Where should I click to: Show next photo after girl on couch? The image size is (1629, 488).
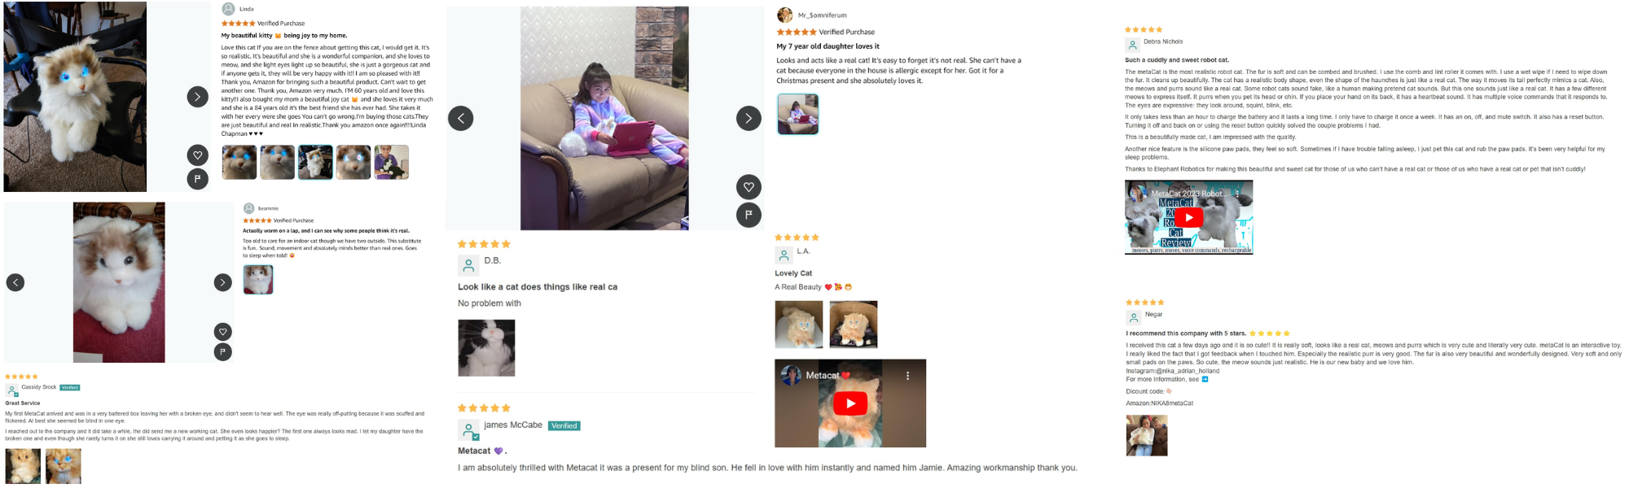[749, 118]
